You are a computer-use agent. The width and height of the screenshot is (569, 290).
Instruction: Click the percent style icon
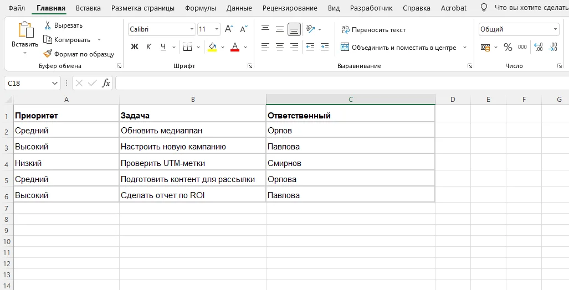(508, 47)
